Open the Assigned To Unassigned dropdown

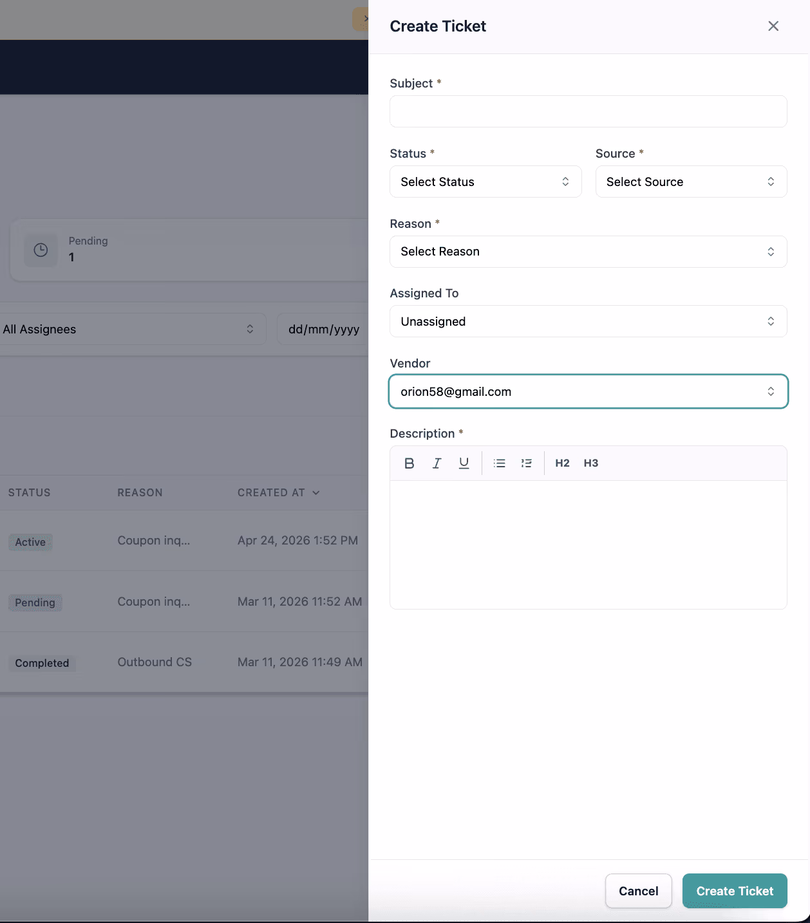(x=589, y=321)
